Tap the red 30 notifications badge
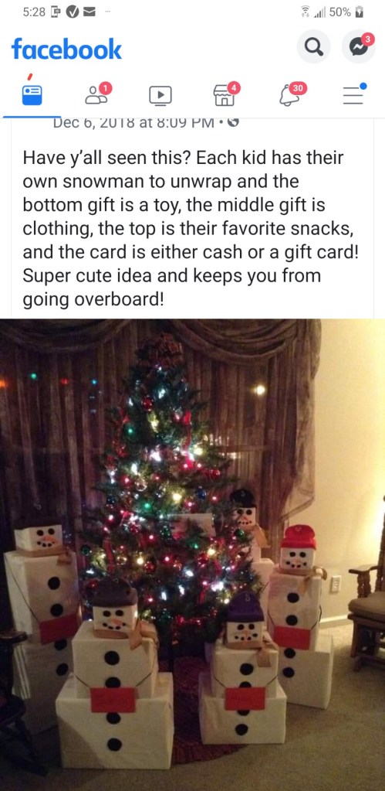 pos(298,88)
